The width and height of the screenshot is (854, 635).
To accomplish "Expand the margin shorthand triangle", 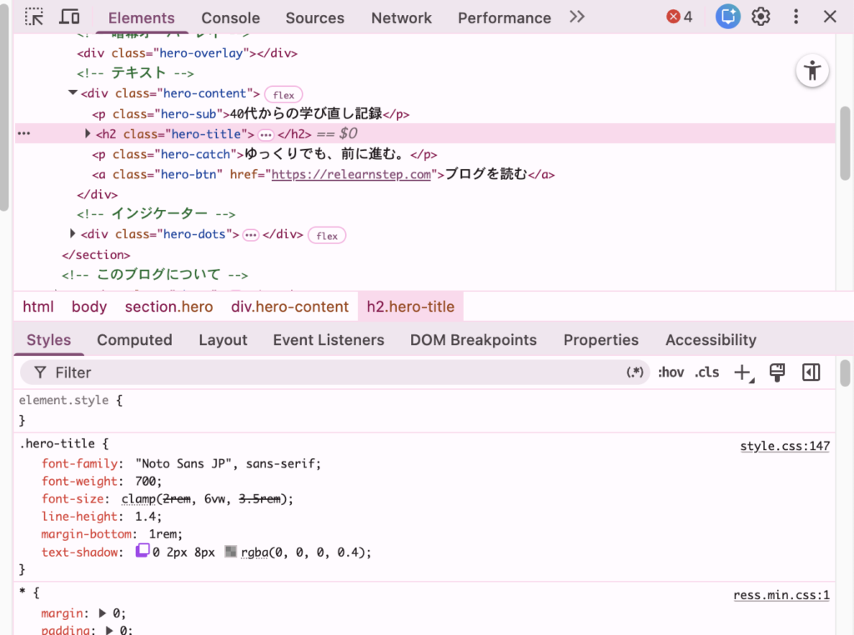I will point(103,613).
